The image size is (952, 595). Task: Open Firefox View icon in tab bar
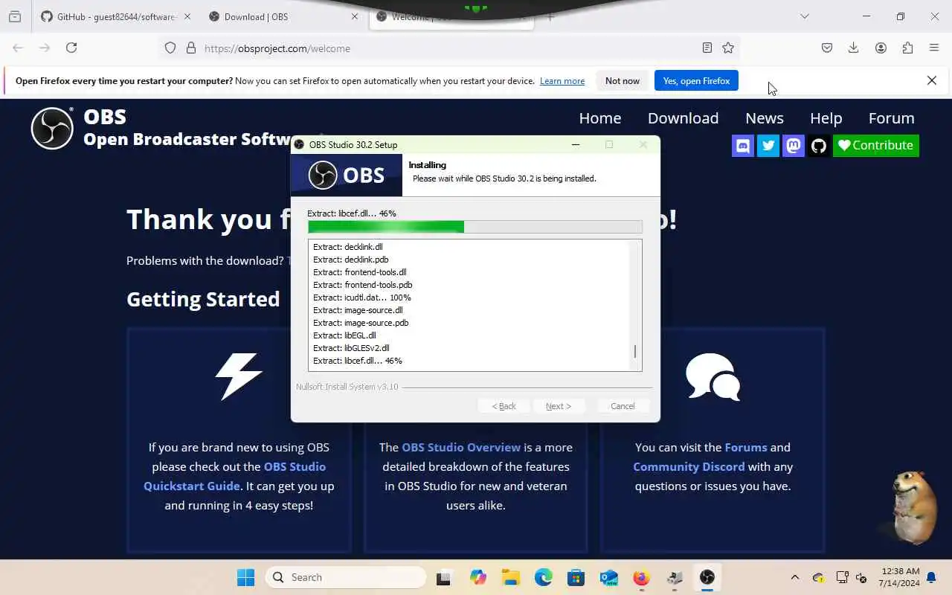click(15, 16)
